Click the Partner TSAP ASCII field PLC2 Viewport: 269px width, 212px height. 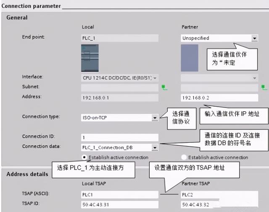pyautogui.click(x=219, y=195)
